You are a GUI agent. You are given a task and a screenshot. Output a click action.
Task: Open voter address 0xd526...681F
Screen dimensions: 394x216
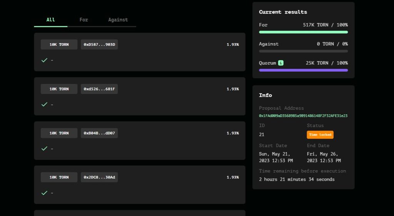coord(99,89)
